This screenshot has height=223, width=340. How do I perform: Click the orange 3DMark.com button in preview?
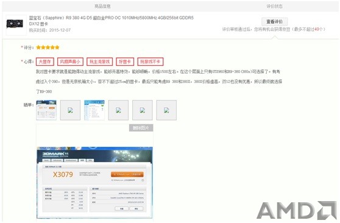coord(127,174)
